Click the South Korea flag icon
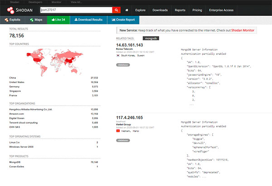This screenshot has height=186, width=272. (x=118, y=56)
